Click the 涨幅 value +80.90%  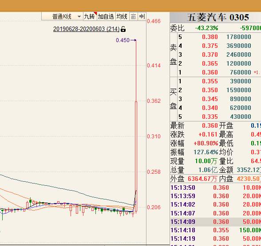[206, 143]
